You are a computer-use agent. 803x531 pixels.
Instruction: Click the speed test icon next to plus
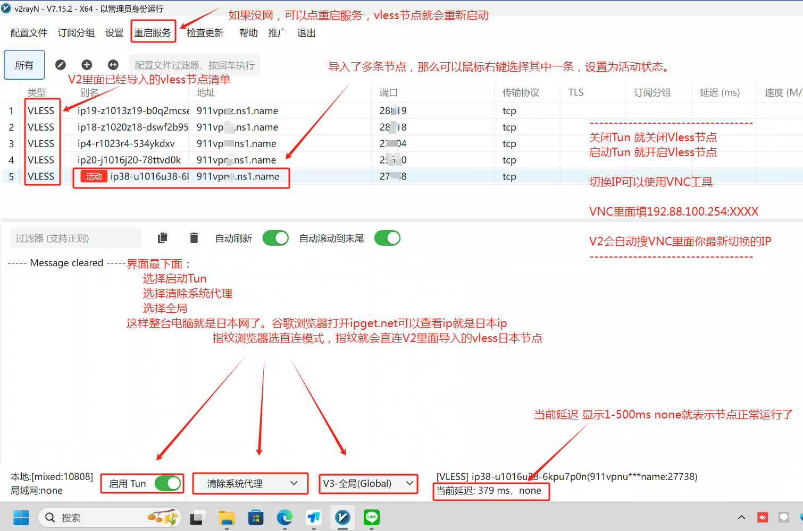click(x=113, y=64)
